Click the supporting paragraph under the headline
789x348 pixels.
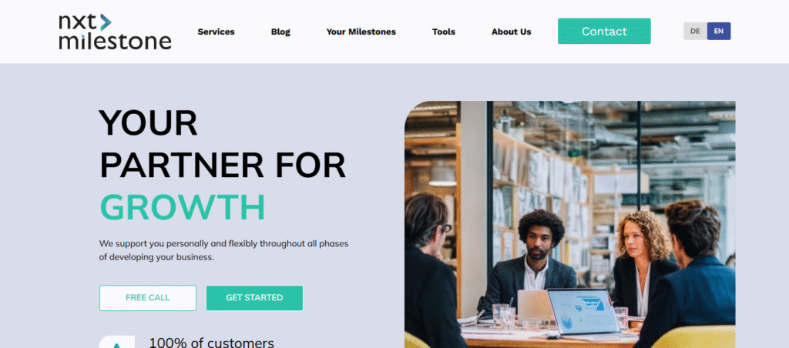(x=223, y=250)
